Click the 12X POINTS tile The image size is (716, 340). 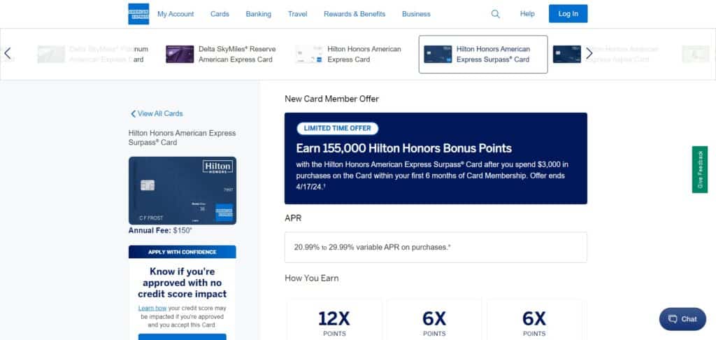click(x=334, y=320)
